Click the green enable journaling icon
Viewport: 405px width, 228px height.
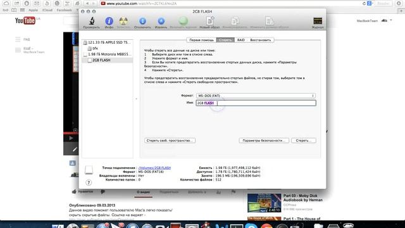pos(183,21)
